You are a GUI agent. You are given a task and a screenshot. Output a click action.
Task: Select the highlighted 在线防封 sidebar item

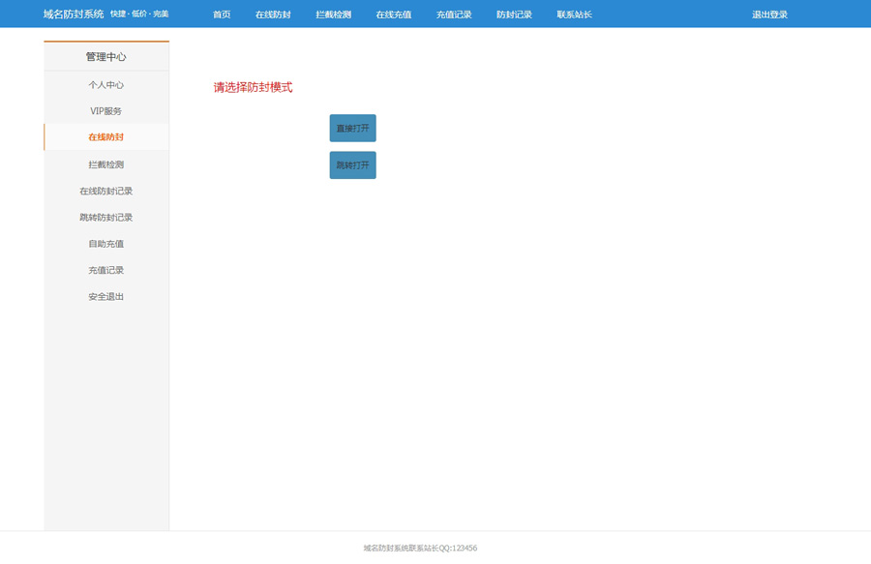point(106,137)
